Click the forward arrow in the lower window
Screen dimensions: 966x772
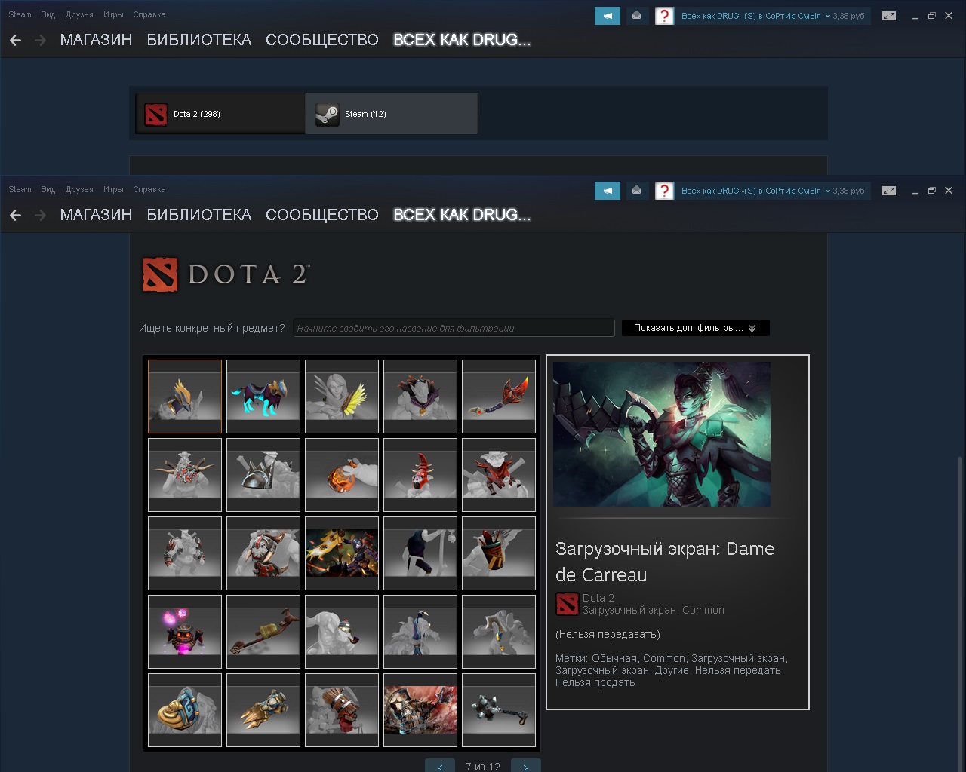point(40,216)
